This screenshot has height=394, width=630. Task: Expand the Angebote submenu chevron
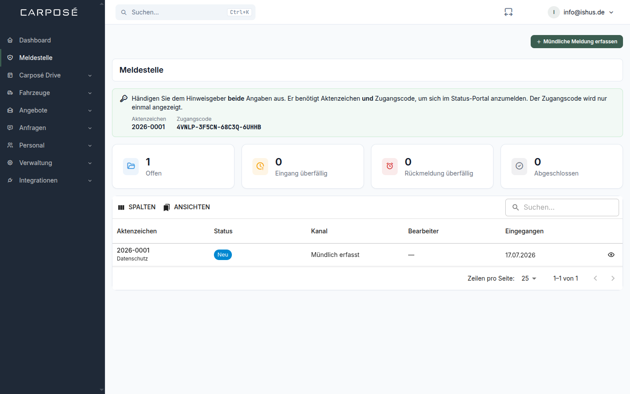[90, 110]
